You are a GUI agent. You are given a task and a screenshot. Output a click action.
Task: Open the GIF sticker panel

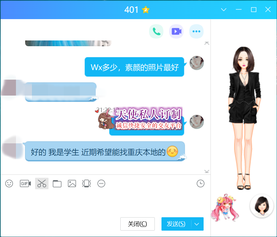[25, 183]
